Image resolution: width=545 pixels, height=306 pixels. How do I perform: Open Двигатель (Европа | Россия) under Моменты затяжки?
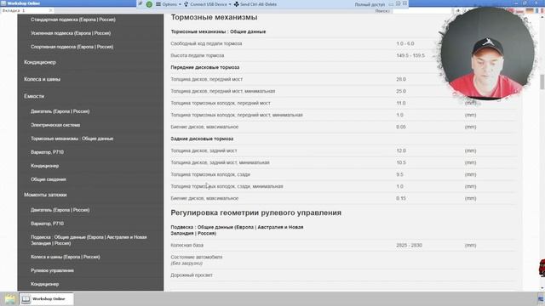tap(60, 210)
